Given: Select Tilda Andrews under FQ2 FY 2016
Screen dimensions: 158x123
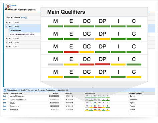Looking at the screenshot, I should pyautogui.click(x=16, y=30).
